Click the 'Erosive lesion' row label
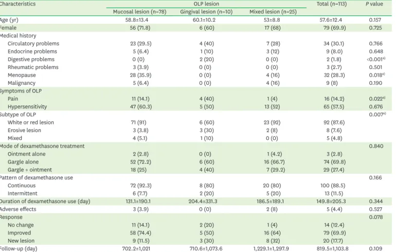The height and width of the screenshot is (252, 396). point(24,130)
